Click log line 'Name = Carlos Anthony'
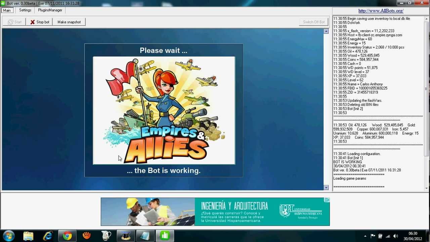This screenshot has height=242, width=430. (358, 84)
